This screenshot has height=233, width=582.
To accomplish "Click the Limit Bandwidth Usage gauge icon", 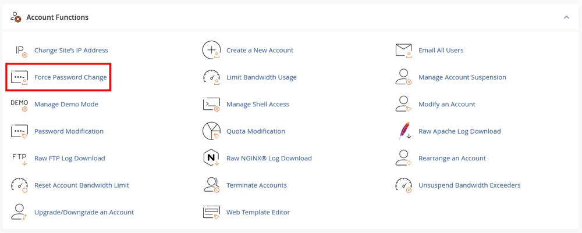I will (x=212, y=77).
